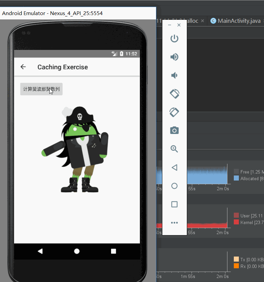Click the blue Allocated legend swatch
264x282 pixels.
pyautogui.click(x=236, y=178)
